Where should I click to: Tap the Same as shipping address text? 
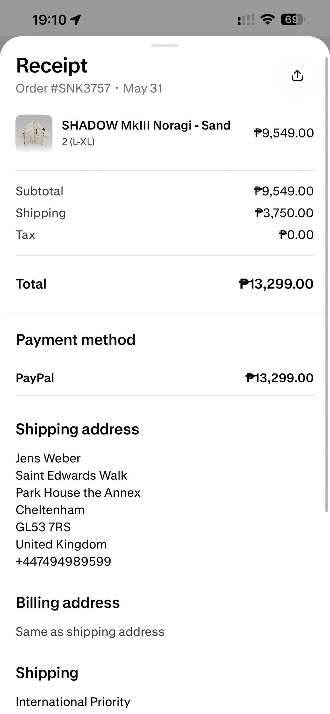click(90, 631)
